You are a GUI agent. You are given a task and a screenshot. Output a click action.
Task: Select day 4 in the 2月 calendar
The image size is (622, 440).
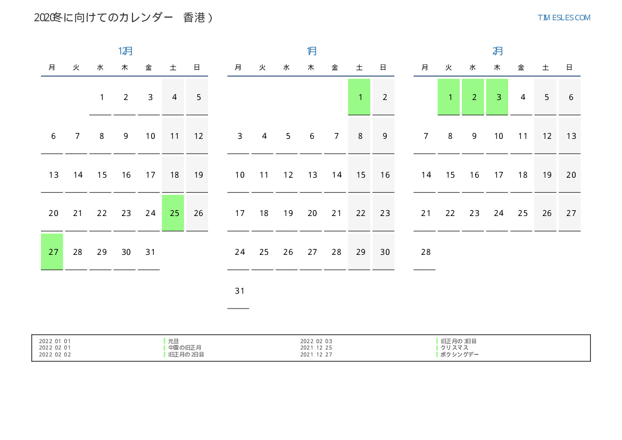point(521,97)
